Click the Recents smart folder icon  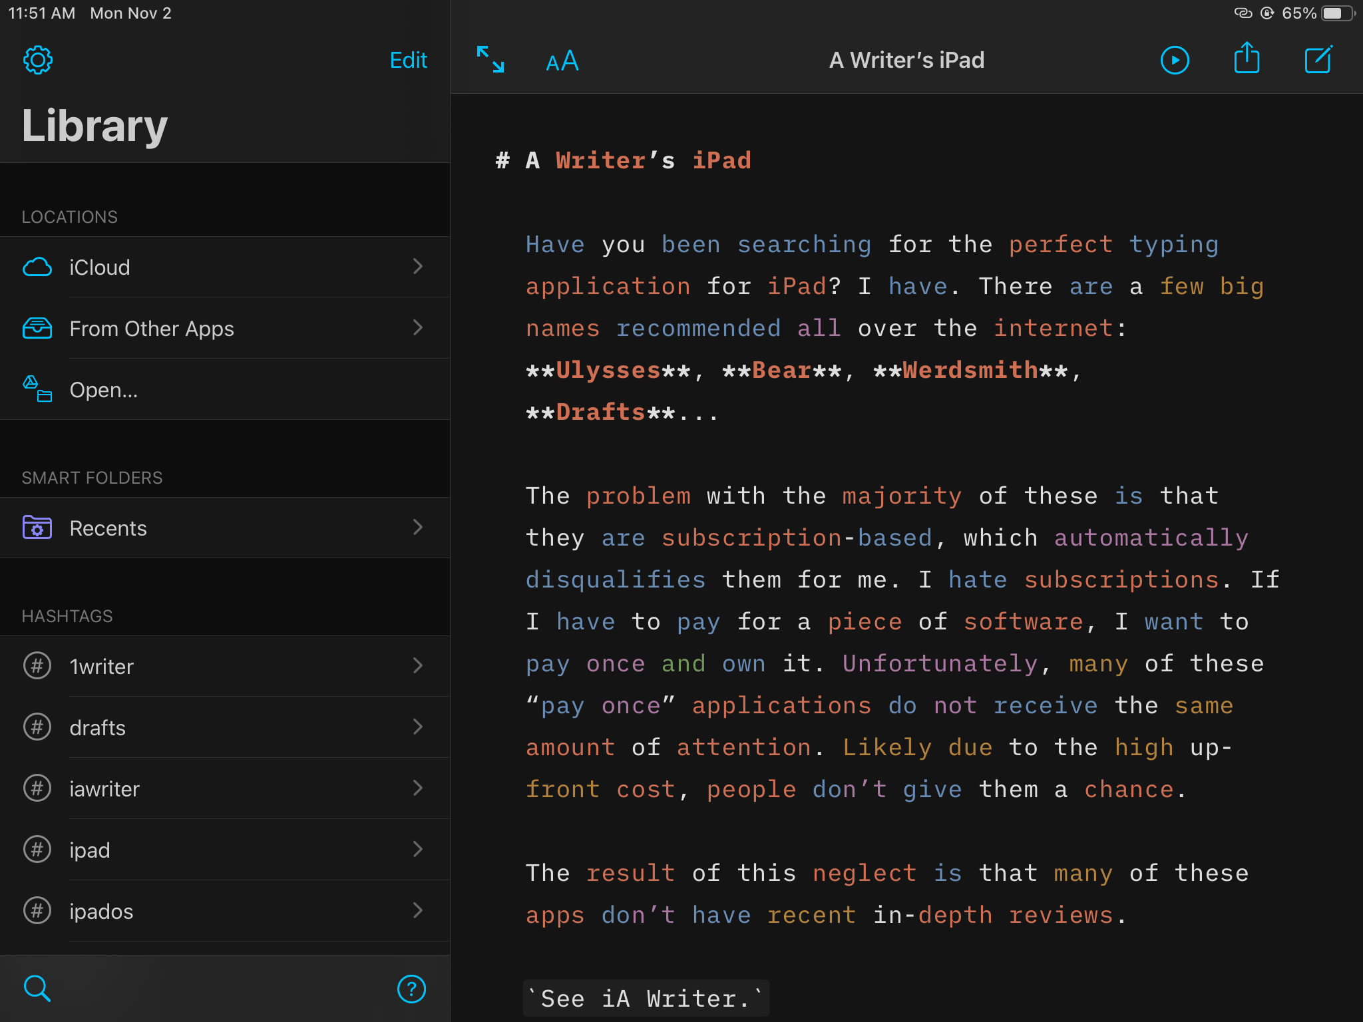point(37,527)
